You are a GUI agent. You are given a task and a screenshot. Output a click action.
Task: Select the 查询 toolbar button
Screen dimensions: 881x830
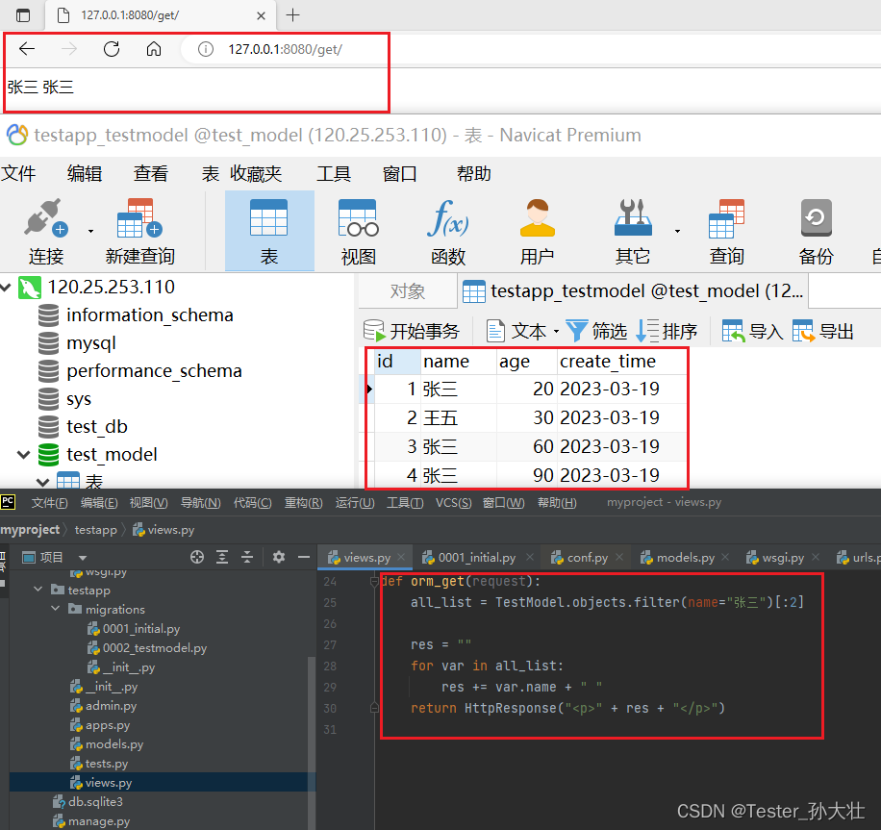726,232
